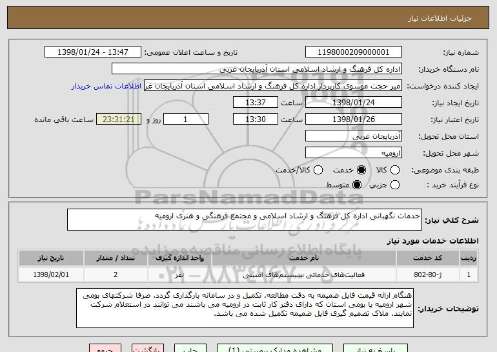Choose the متوسط purchase type radio
This screenshot has width=497, height=352.
[x=357, y=185]
